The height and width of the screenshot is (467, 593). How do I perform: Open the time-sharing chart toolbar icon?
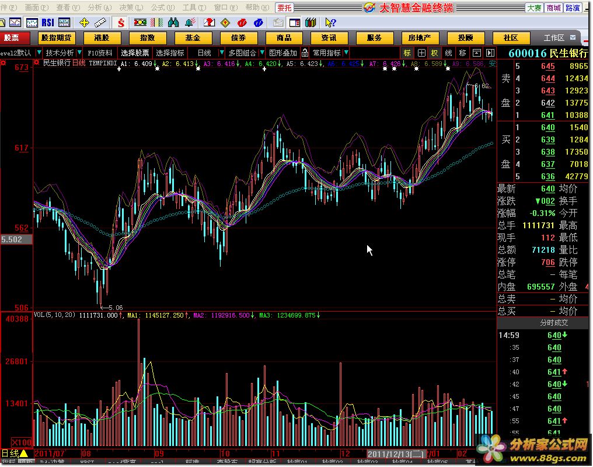pos(15,23)
